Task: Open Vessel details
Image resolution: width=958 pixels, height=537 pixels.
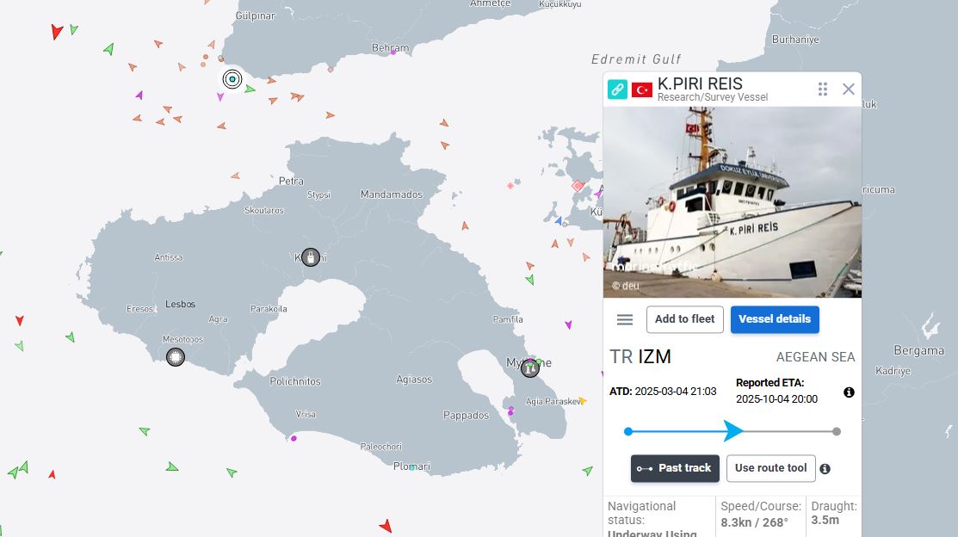Action: pyautogui.click(x=774, y=319)
